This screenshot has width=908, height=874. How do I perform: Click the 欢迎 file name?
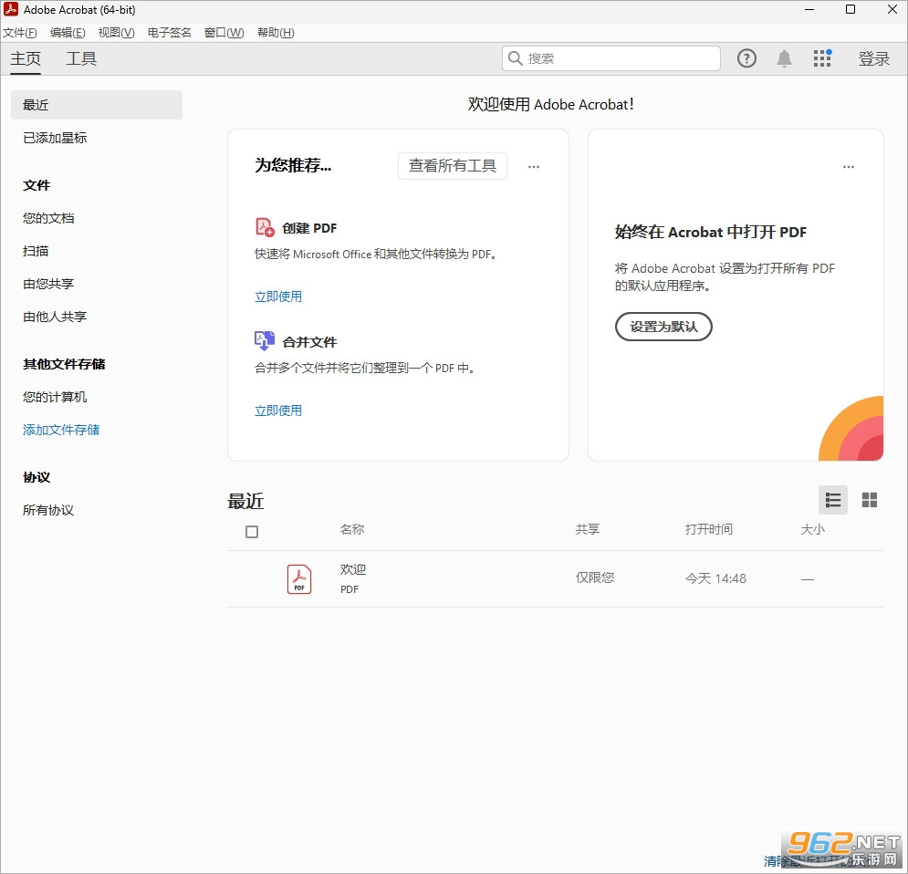pyautogui.click(x=352, y=569)
